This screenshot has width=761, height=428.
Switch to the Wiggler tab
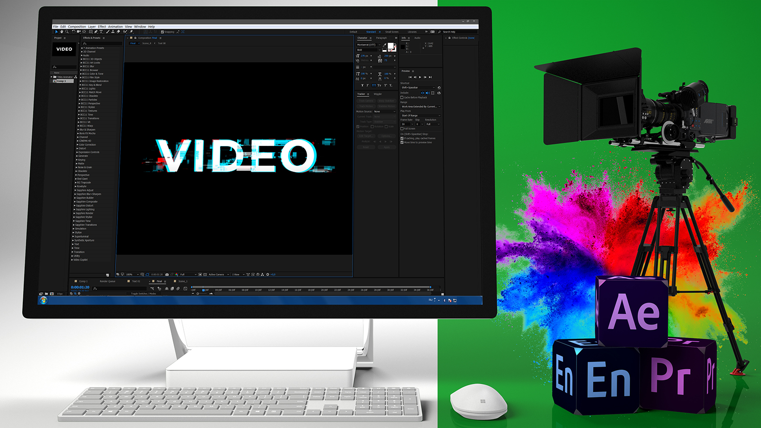click(378, 94)
